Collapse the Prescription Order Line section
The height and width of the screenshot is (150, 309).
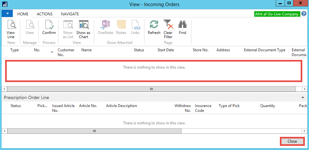[x=303, y=97]
